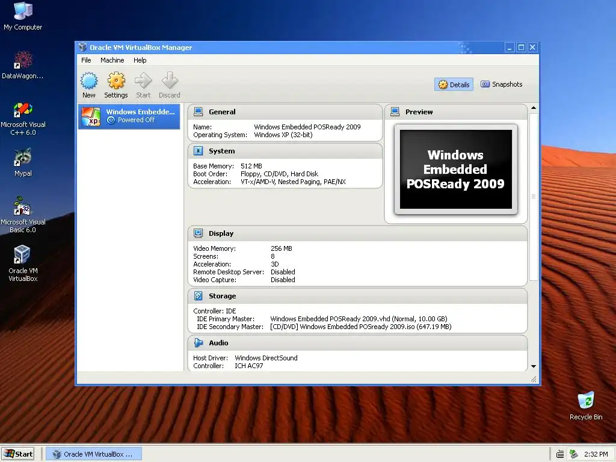Image resolution: width=616 pixels, height=462 pixels.
Task: Click the VM preview thumbnail
Action: pos(456,169)
